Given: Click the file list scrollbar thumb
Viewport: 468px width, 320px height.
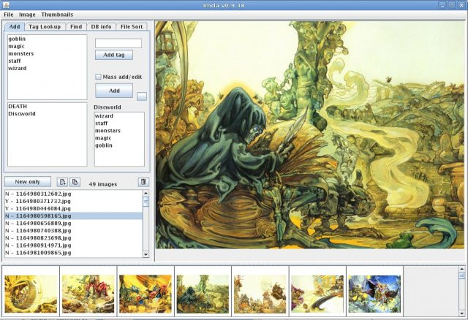Looking at the screenshot, I should tap(146, 202).
